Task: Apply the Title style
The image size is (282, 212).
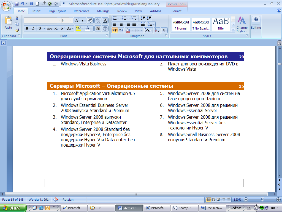Action: (221, 24)
